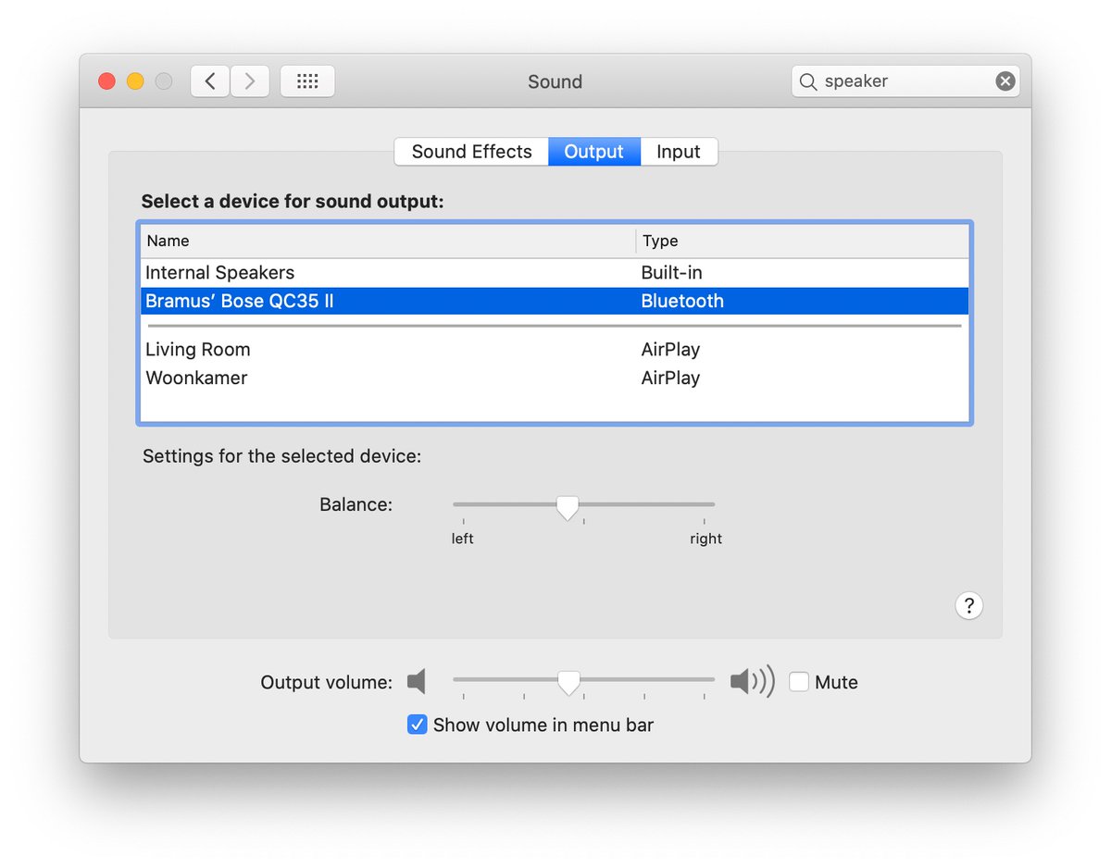Close the Sound window
Viewport: 1111px width, 868px height.
[x=106, y=81]
